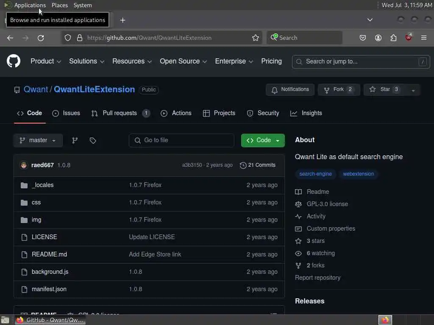Go back with the browser back arrow
This screenshot has height=325, width=434.
pyautogui.click(x=10, y=38)
